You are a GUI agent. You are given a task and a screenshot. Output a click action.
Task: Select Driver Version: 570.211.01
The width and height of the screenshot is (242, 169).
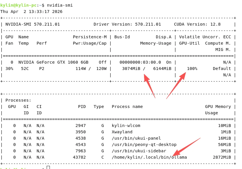[127, 24]
